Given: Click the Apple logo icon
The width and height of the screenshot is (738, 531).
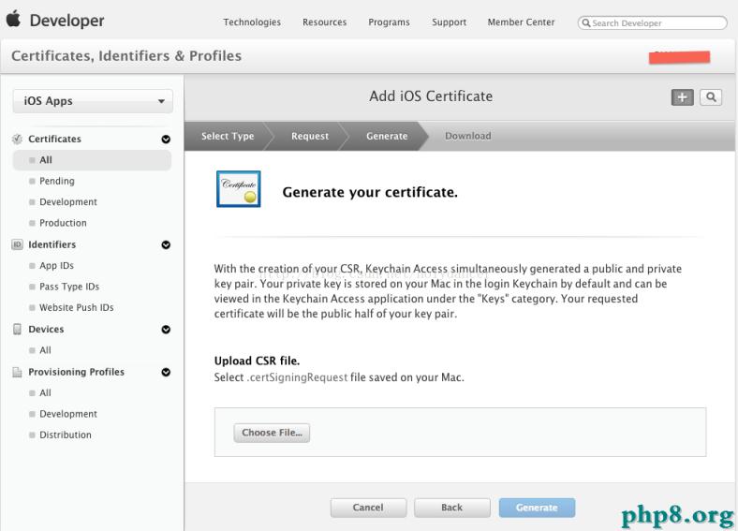Looking at the screenshot, I should [x=14, y=19].
